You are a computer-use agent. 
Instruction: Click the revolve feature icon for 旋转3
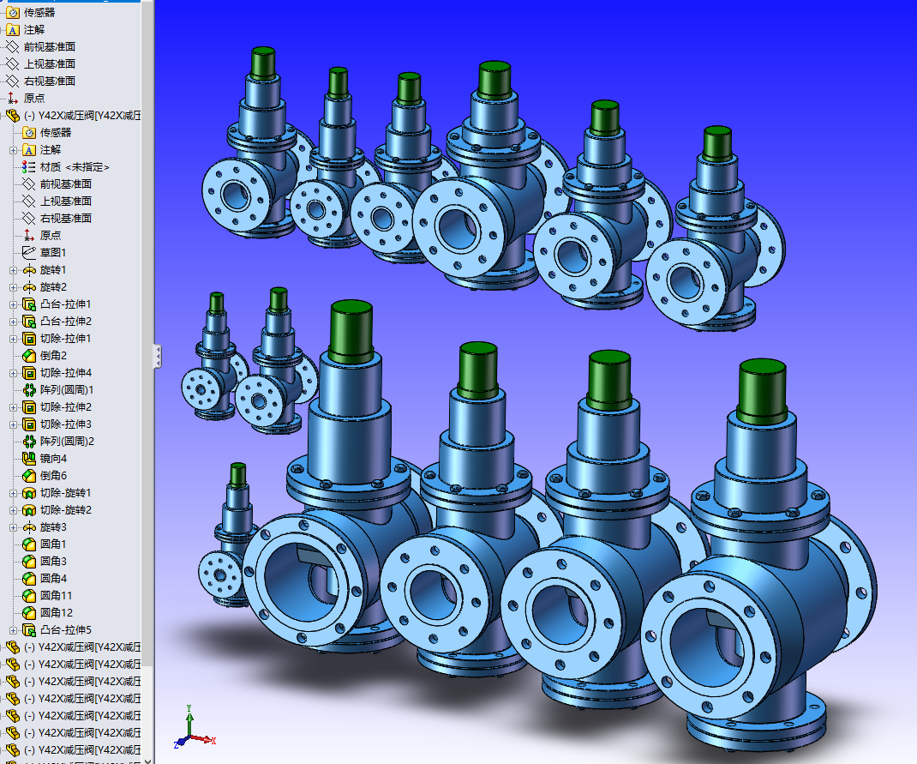click(x=28, y=527)
